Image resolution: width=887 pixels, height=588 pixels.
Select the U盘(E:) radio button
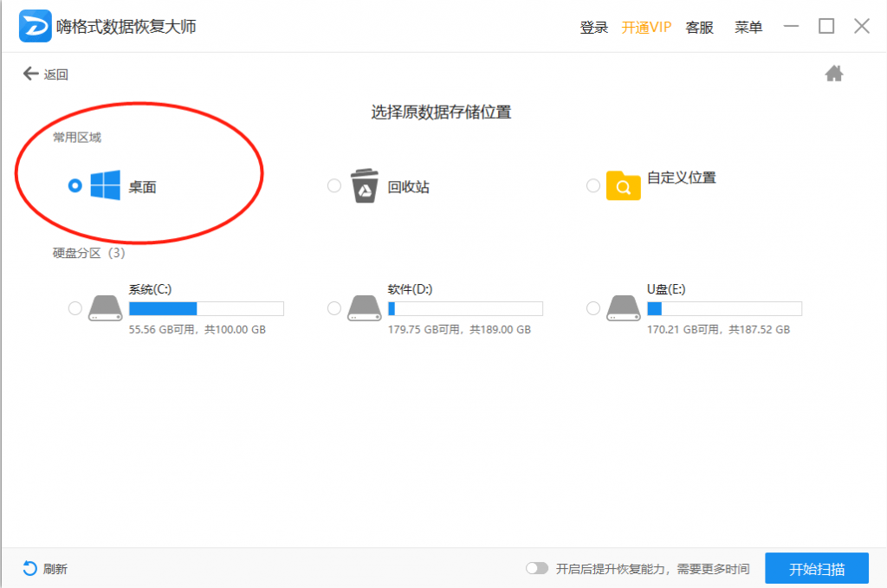coord(593,308)
